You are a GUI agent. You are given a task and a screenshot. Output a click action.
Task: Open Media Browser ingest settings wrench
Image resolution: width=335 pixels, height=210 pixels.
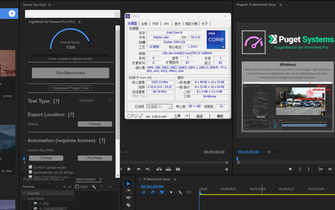click(94, 187)
